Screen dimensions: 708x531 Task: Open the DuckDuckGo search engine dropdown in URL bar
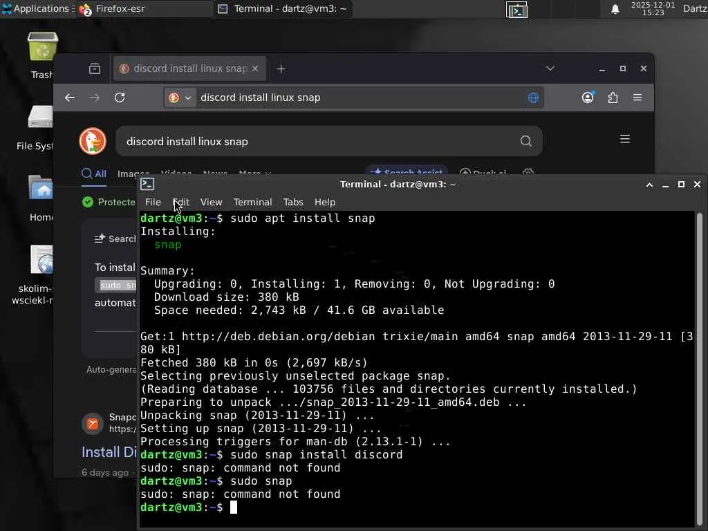point(180,97)
